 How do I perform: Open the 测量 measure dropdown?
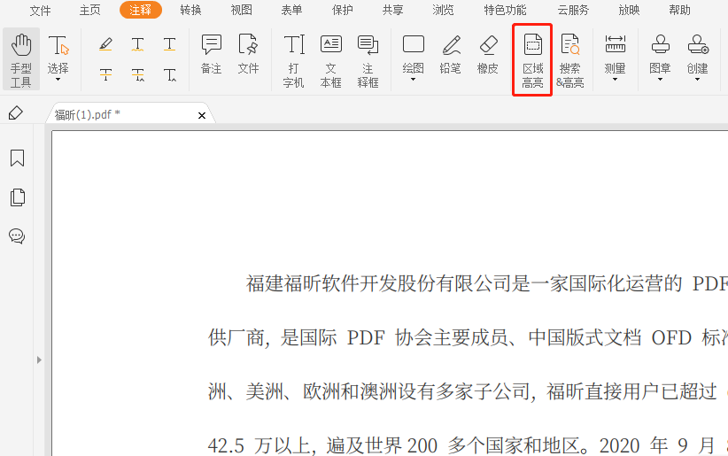[x=615, y=80]
